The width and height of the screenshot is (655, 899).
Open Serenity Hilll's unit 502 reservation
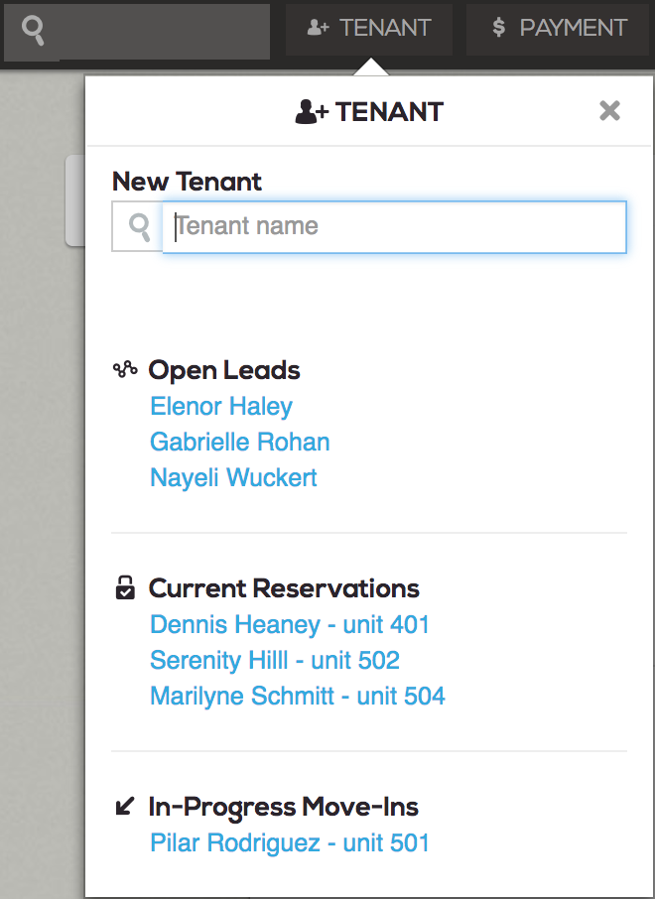tap(274, 660)
